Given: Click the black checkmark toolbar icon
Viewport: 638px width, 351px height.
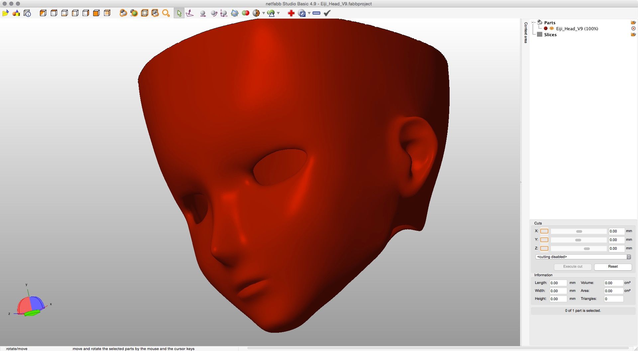Looking at the screenshot, I should coord(327,13).
